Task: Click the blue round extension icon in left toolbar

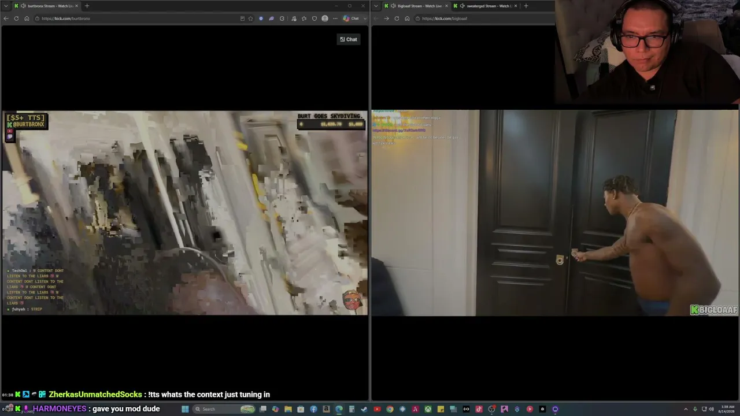Action: coord(261,18)
